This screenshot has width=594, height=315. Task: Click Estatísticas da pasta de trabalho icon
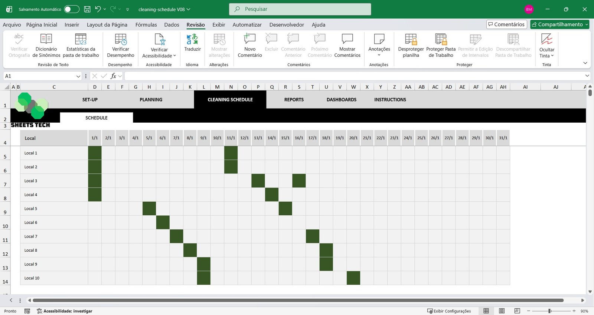81,45
